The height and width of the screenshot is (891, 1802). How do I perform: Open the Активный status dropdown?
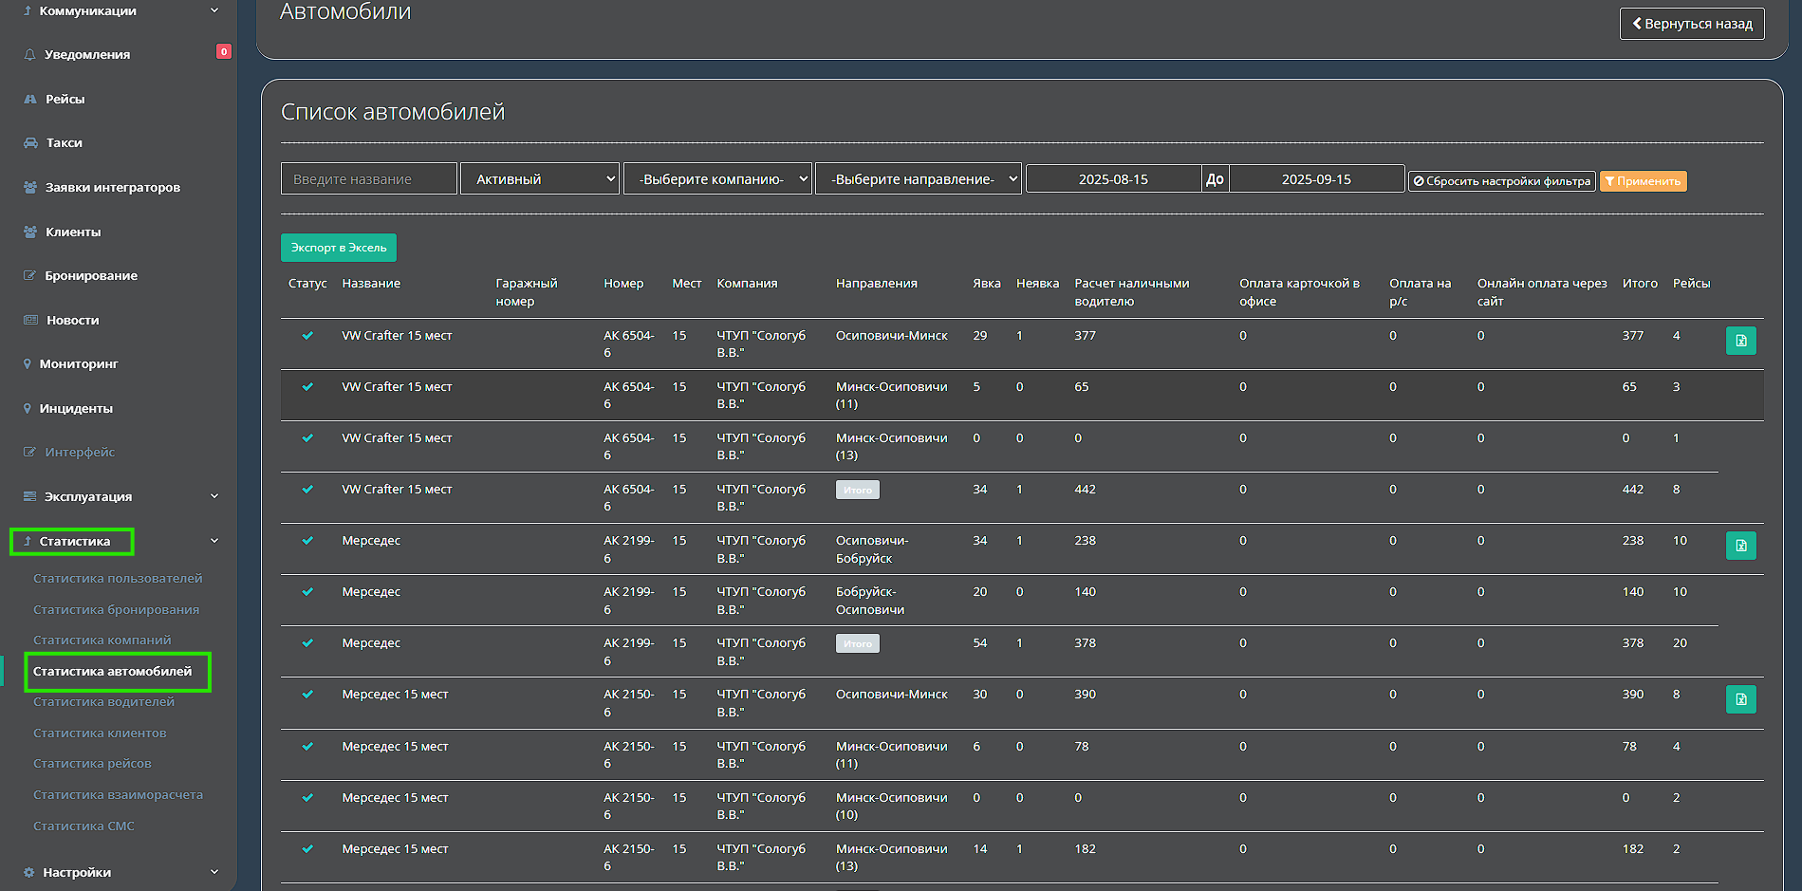click(x=539, y=178)
